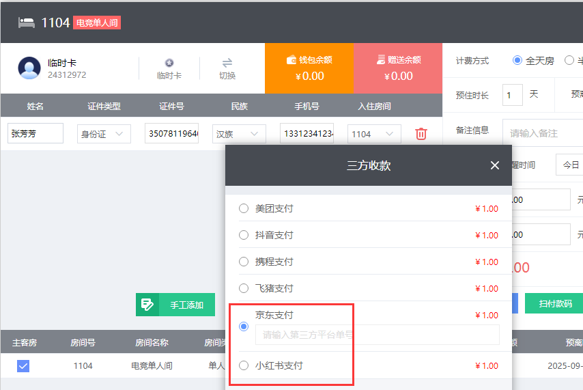Screen dimensions: 583x390
Task: Select 抖音支付 radio option
Action: (x=244, y=235)
